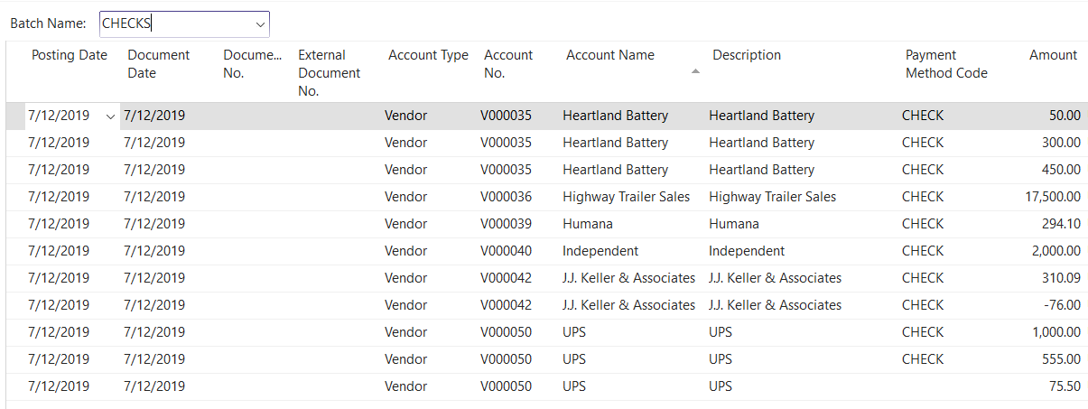Click the first row's Document No. cell

point(253,116)
